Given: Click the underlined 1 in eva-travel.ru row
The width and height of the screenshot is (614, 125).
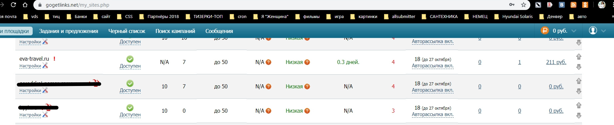Looking at the screenshot, I should point(519,62).
